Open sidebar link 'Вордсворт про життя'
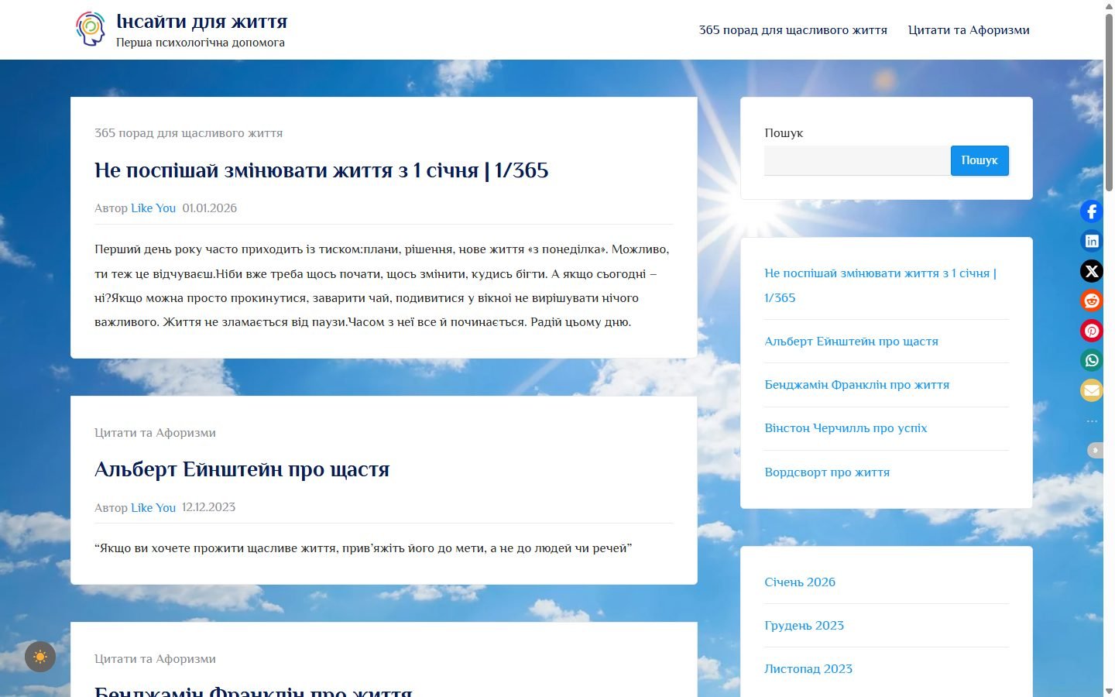The image size is (1115, 697). tap(827, 472)
